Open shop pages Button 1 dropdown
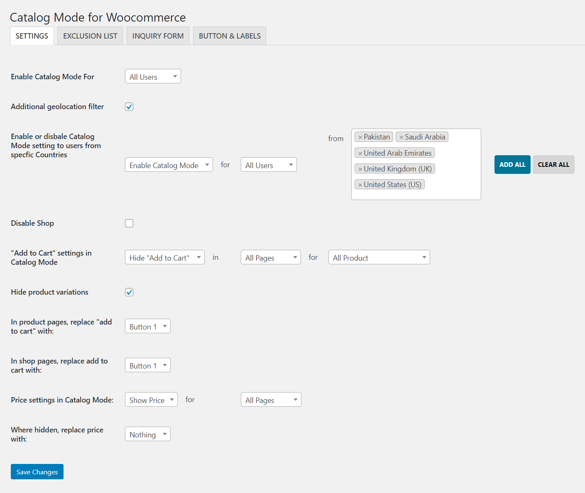Viewport: 585px width, 493px height. [x=148, y=365]
